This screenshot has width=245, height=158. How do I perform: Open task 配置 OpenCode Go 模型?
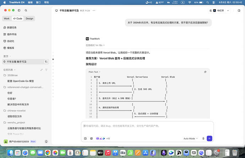(21, 81)
